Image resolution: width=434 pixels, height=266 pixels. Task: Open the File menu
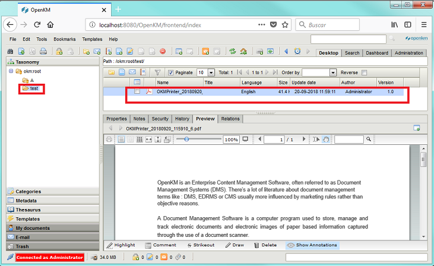point(12,39)
